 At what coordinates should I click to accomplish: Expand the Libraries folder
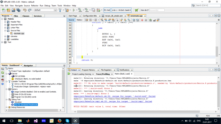click(5, 36)
